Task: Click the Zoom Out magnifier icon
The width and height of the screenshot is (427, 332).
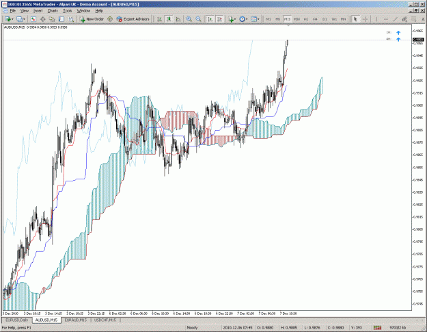Action: [x=198, y=19]
